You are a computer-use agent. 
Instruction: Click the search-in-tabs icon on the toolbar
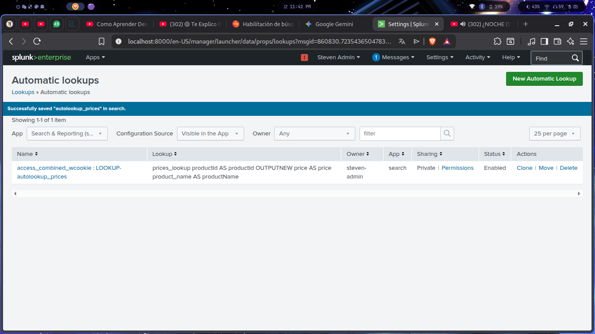coord(510,41)
